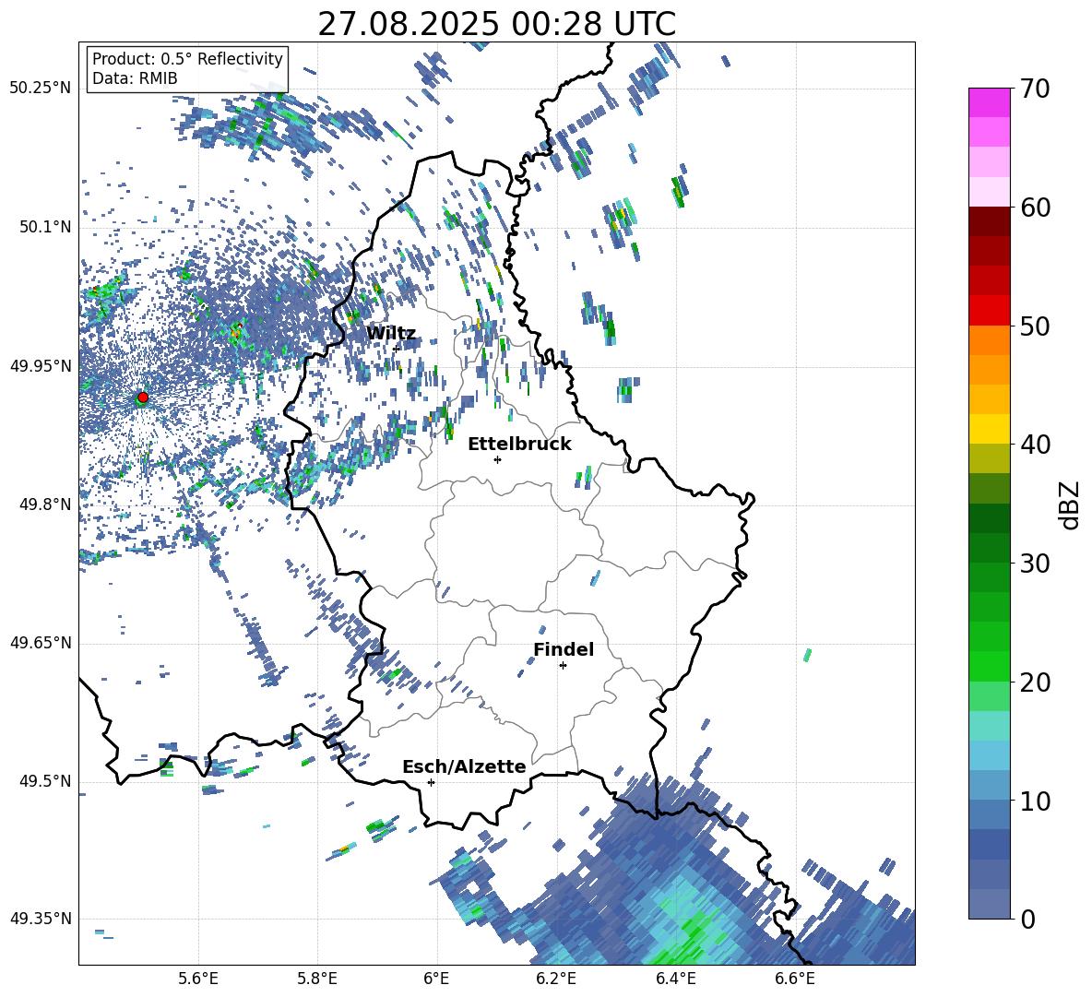This screenshot has height=997, width=1092.
Task: Click the Findel location cross marker
Action: pyautogui.click(x=563, y=666)
